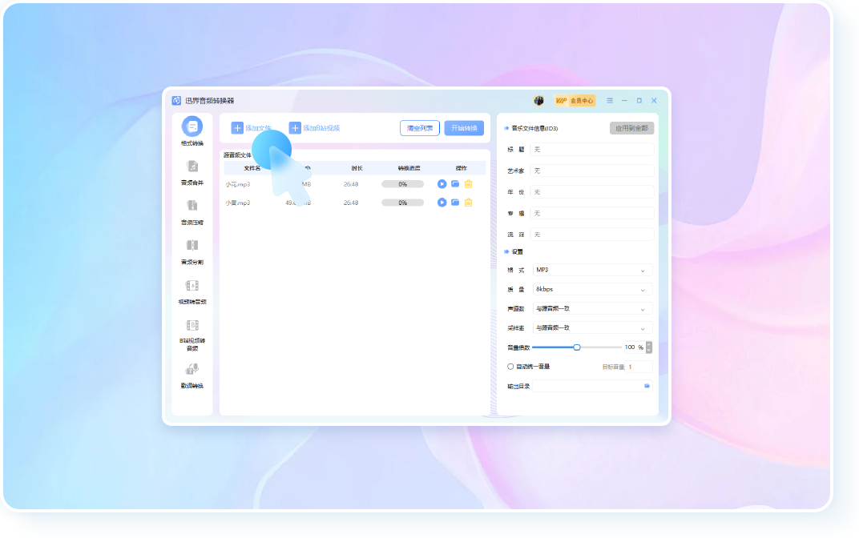859x538 pixels.
Task: Open the 音频合并 audio merge module
Action: point(192,173)
